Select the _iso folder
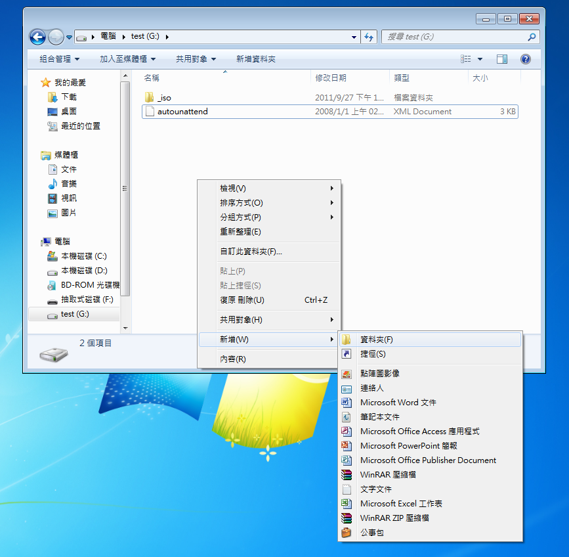Image resolution: width=569 pixels, height=557 pixels. [x=164, y=98]
